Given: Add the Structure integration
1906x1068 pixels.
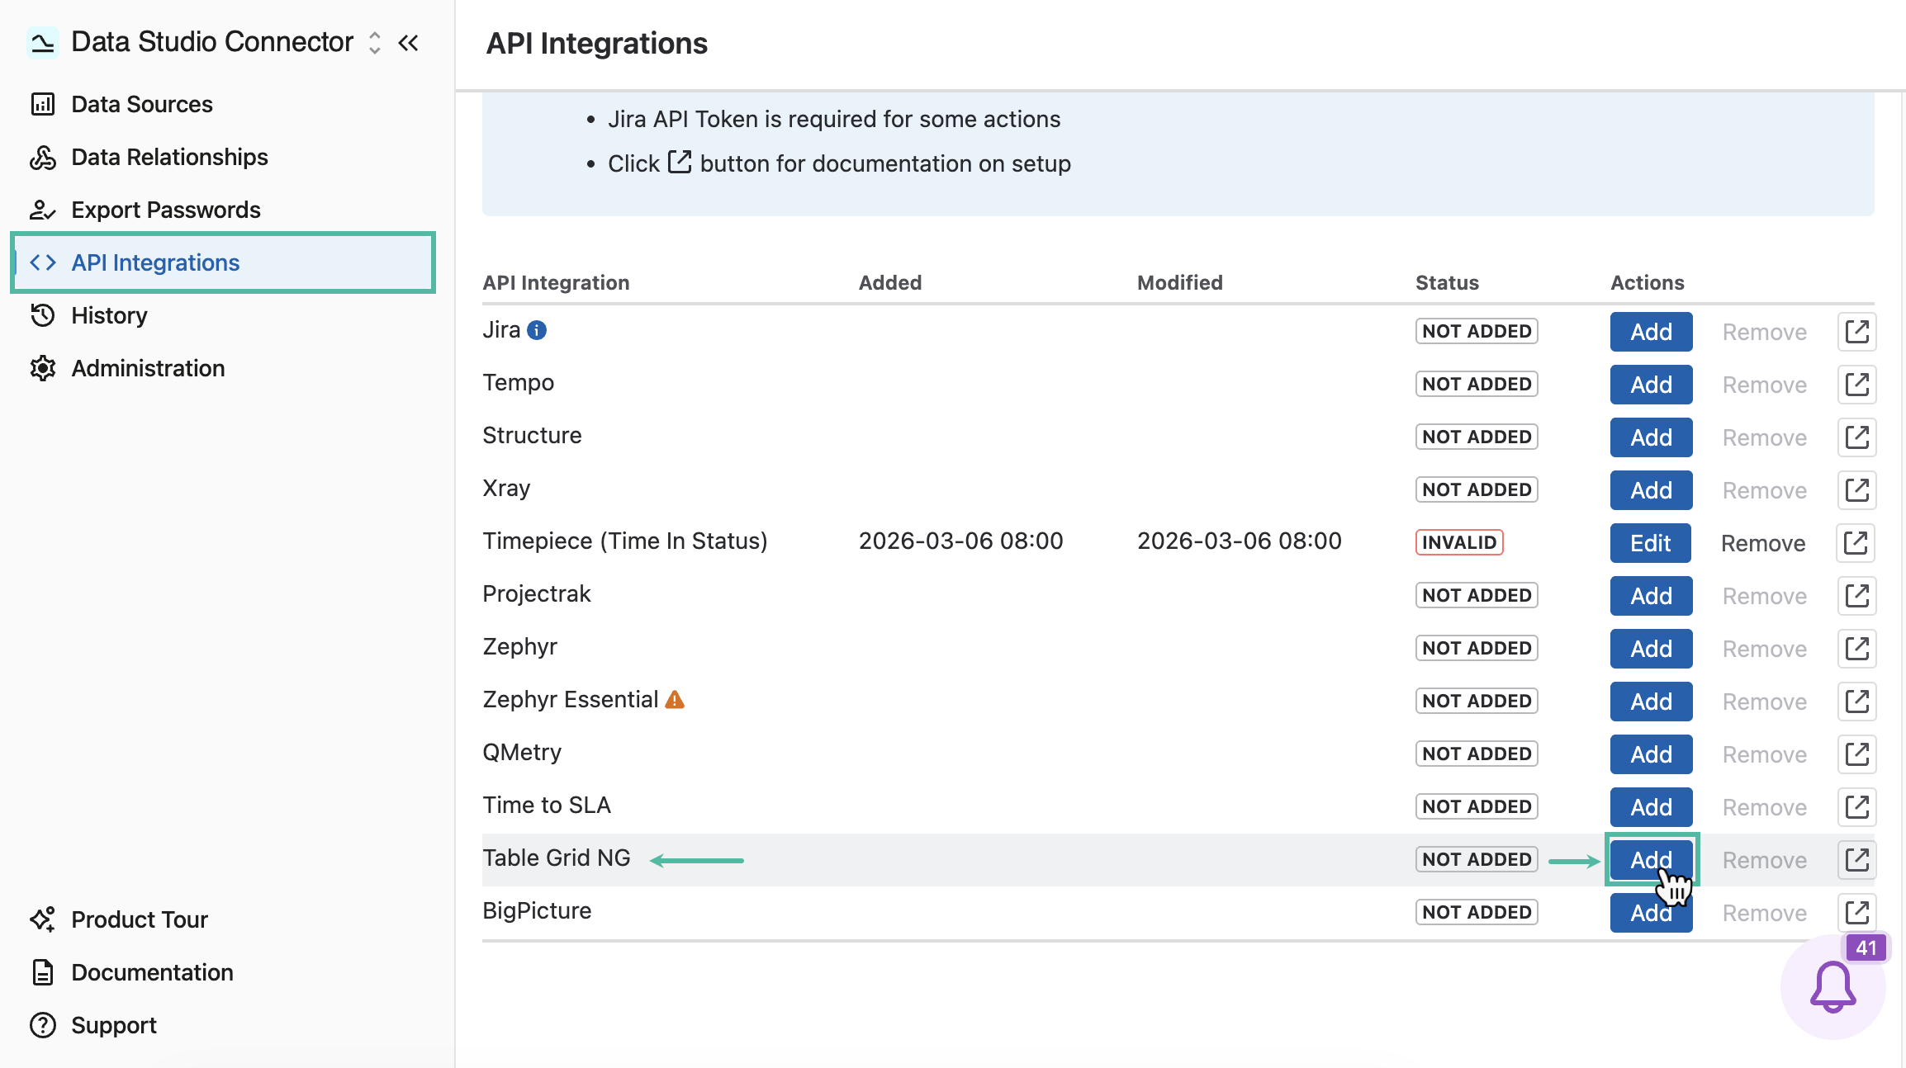Looking at the screenshot, I should pos(1651,437).
